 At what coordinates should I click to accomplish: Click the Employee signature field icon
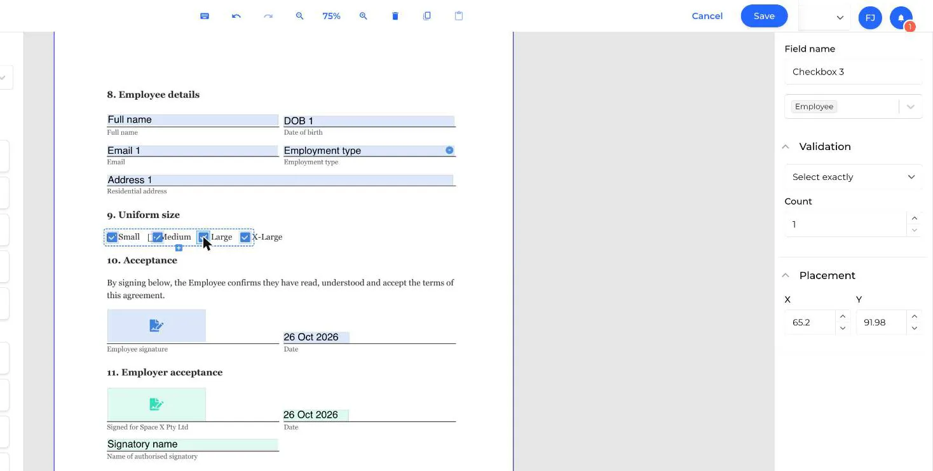click(156, 325)
